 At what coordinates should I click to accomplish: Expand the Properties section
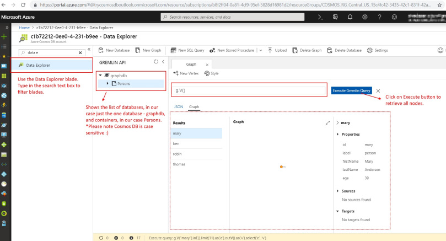[x=337, y=135]
